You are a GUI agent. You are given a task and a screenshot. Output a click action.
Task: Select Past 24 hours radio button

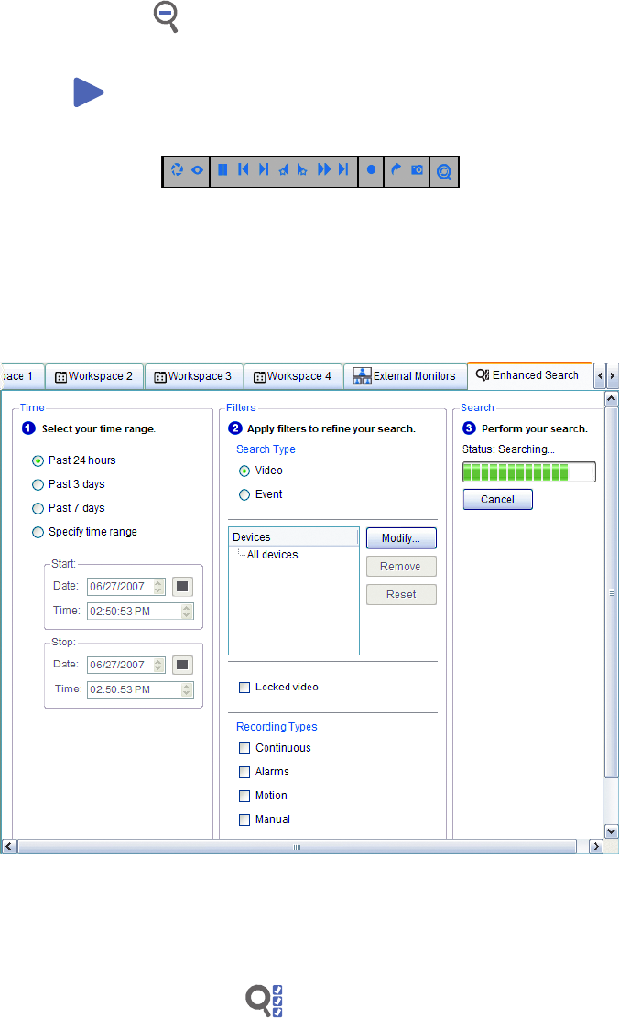click(x=38, y=461)
